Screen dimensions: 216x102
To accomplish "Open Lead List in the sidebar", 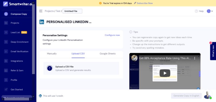I will [15, 32].
